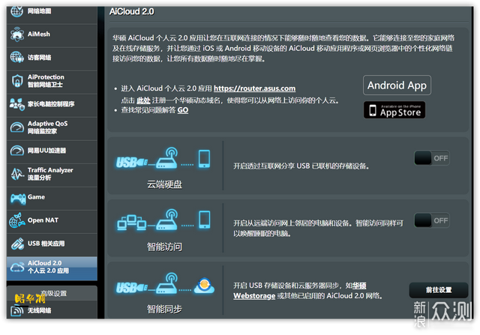Image resolution: width=480 pixels, height=335 pixels.
Task: Open the Webstorage hyperlink
Action: tap(254, 296)
